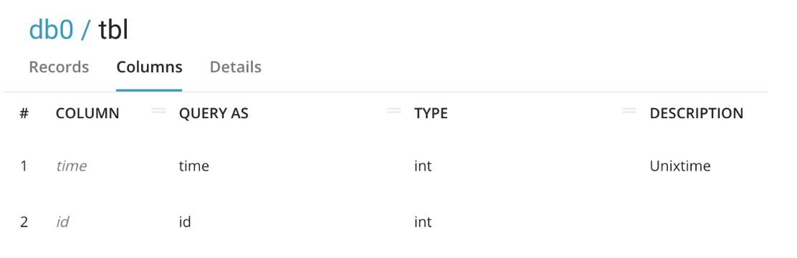
Task: Open the type field of time row
Action: tap(423, 166)
